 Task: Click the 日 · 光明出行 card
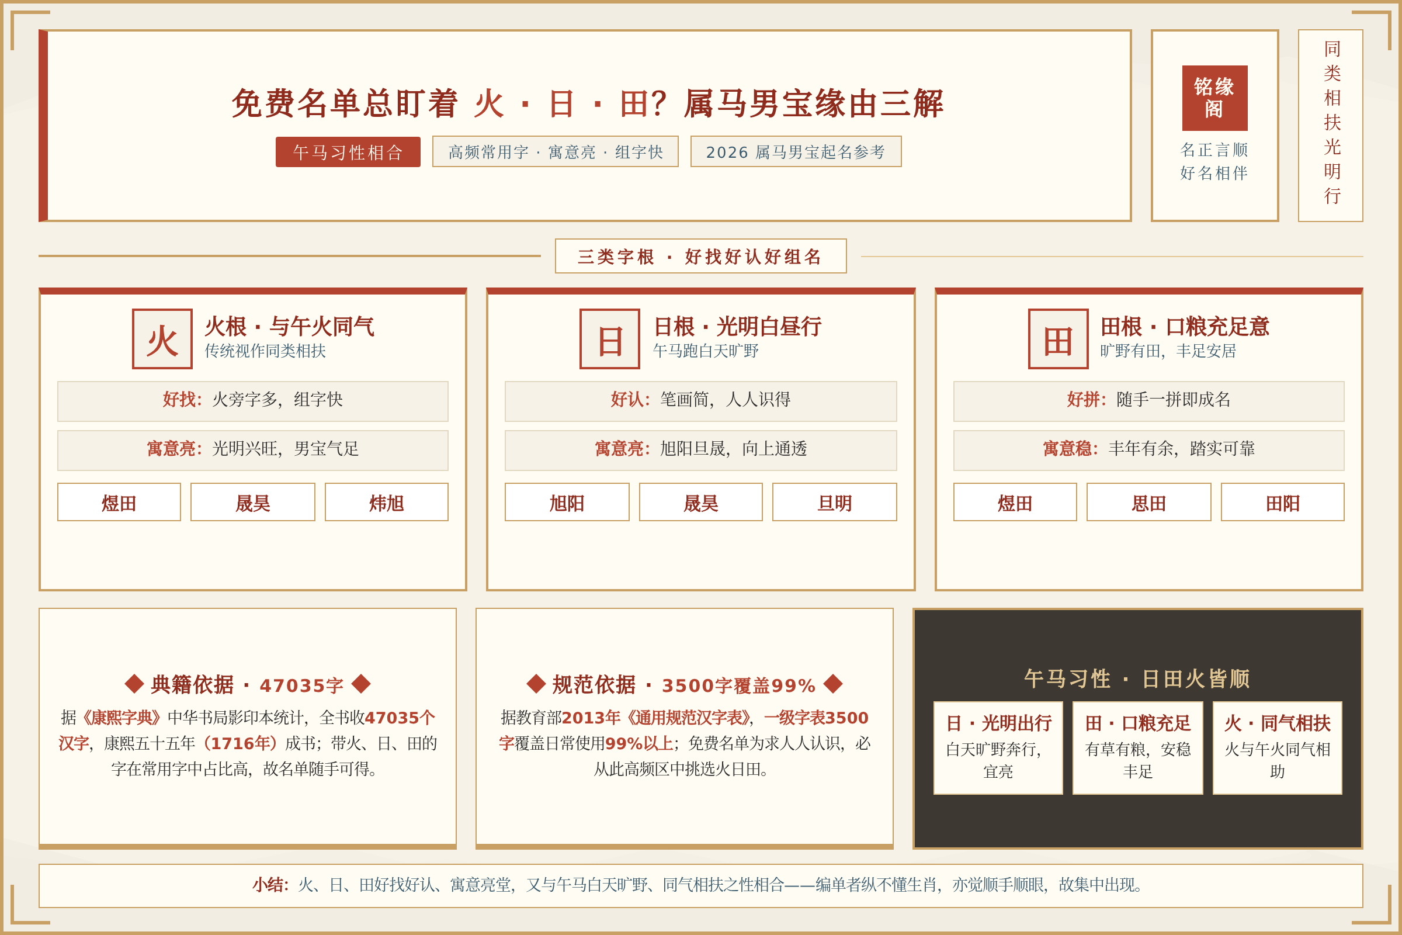[998, 748]
